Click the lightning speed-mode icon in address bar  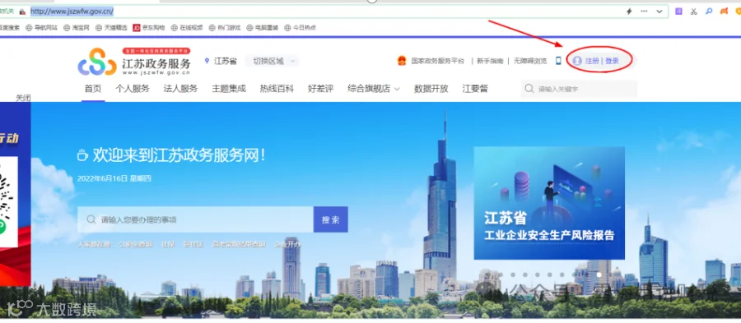pyautogui.click(x=629, y=12)
